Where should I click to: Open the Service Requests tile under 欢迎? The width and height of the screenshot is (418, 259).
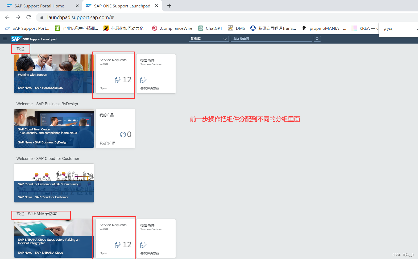115,74
